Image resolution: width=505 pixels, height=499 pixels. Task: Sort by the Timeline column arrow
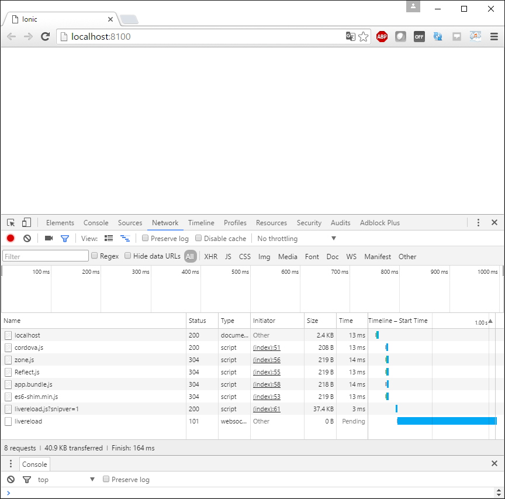coord(490,321)
